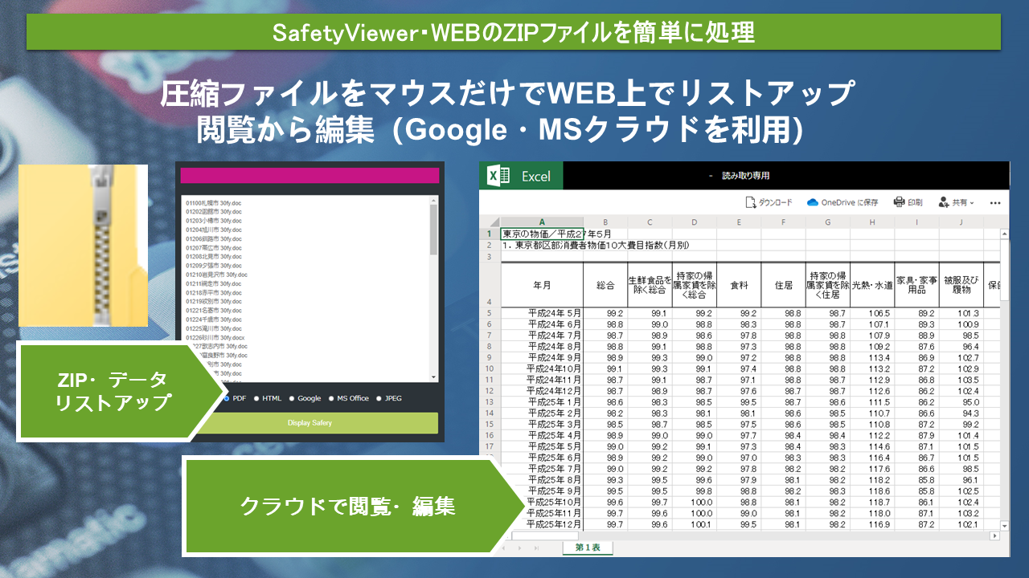This screenshot has height=578, width=1029.
Task: Open file 01206釧路市 30fy.doc
Action: point(213,239)
